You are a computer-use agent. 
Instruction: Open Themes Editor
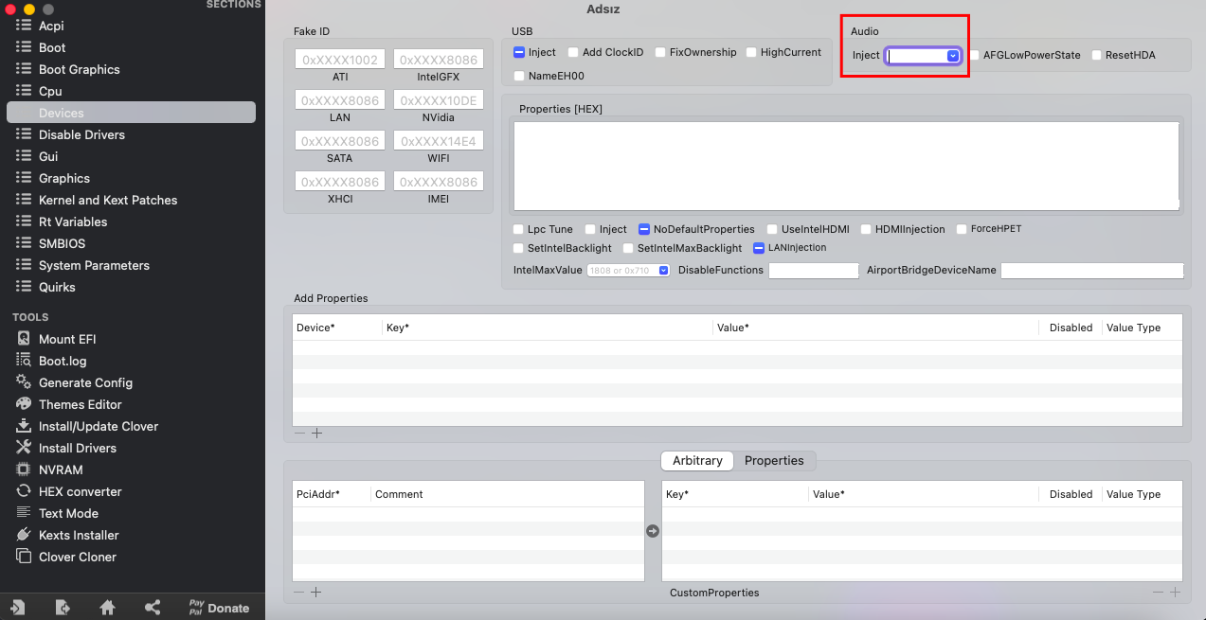80,404
